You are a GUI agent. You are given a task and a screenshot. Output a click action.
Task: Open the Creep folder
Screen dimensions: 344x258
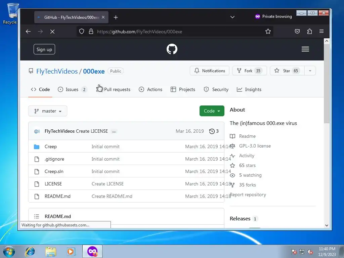coord(51,146)
